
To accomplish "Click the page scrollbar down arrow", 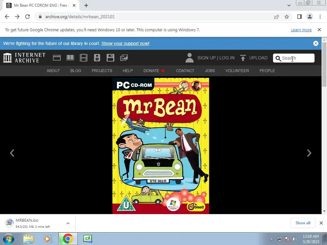I will [324, 211].
